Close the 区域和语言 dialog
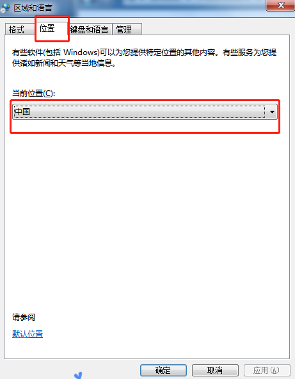This screenshot has width=295, height=379. pos(280,5)
